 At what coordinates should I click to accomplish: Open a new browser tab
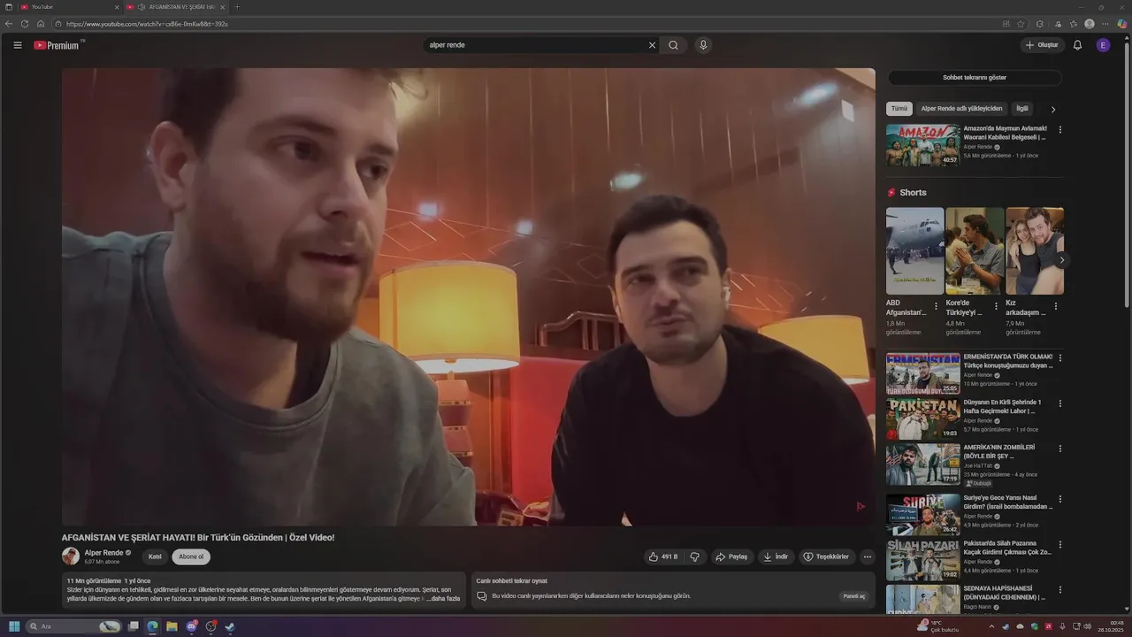[x=236, y=7]
